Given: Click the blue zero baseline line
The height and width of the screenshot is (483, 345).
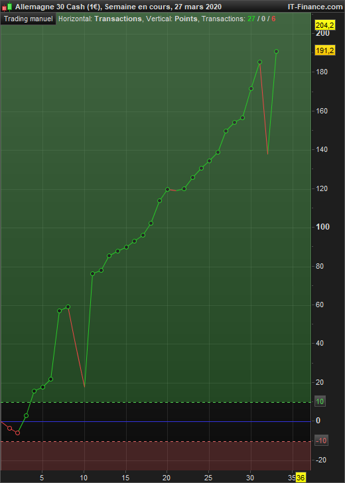Looking at the screenshot, I should click(x=155, y=421).
